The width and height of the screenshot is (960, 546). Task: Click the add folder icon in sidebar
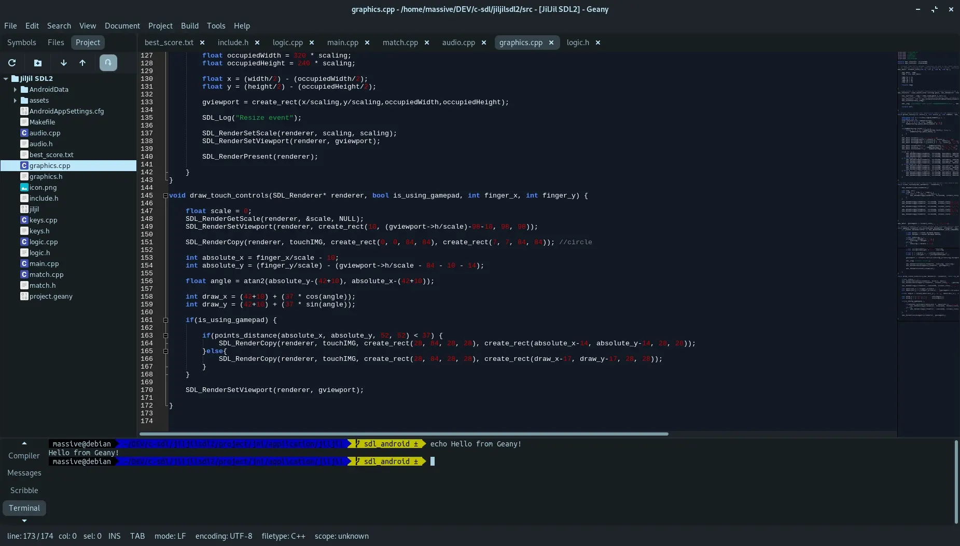(x=38, y=63)
